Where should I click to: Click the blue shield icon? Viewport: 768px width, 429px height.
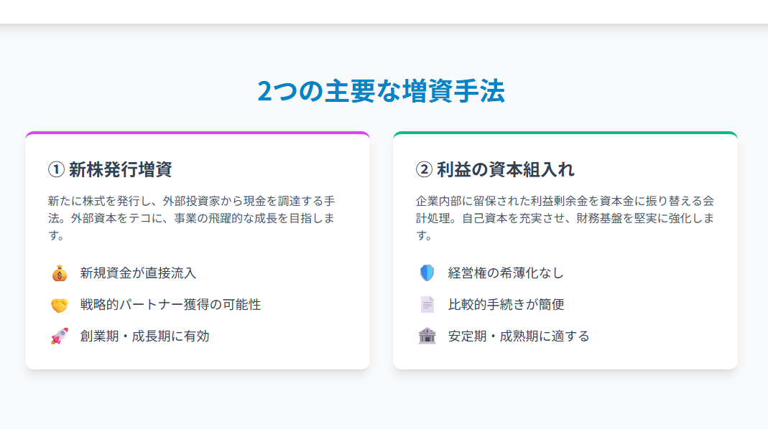tap(427, 273)
